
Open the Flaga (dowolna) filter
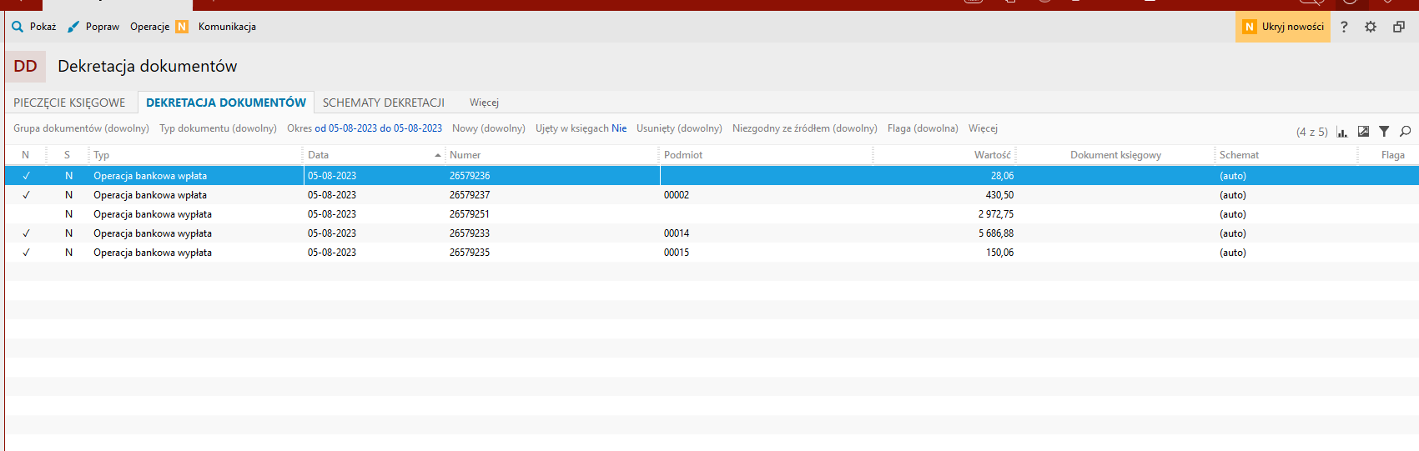click(923, 128)
